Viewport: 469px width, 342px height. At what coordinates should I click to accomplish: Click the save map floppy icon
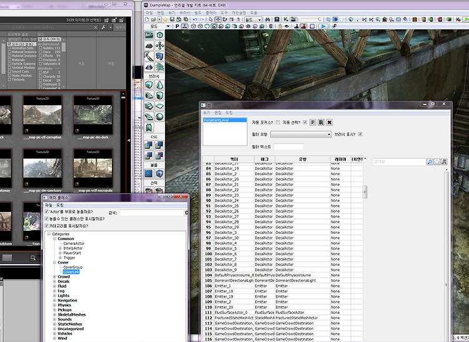(172, 19)
